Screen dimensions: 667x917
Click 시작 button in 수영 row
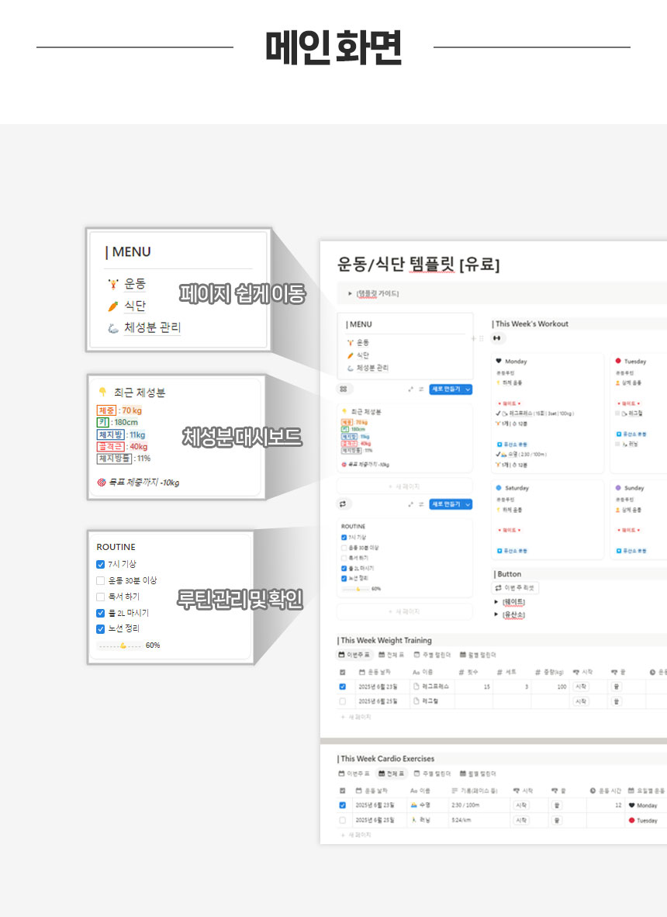pyautogui.click(x=521, y=805)
